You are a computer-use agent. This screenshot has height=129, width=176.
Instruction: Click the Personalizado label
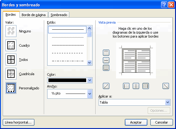pos(29,88)
